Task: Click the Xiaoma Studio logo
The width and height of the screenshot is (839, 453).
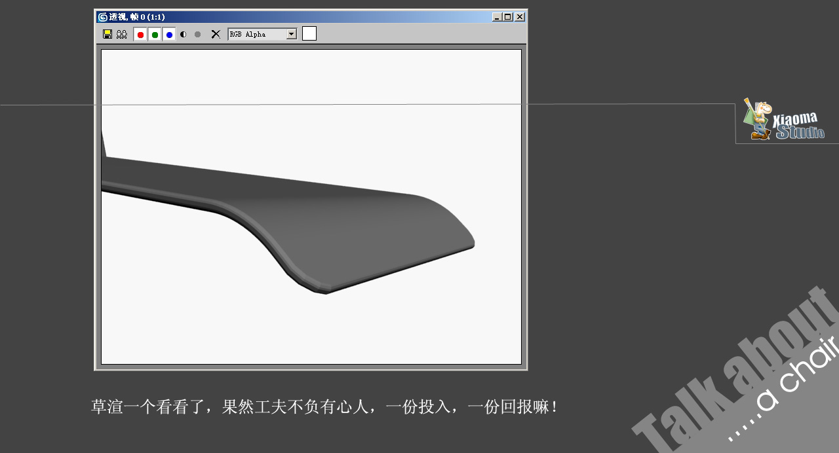Action: (783, 119)
